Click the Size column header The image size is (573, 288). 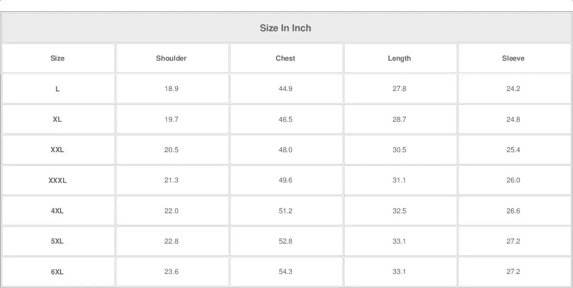(58, 58)
